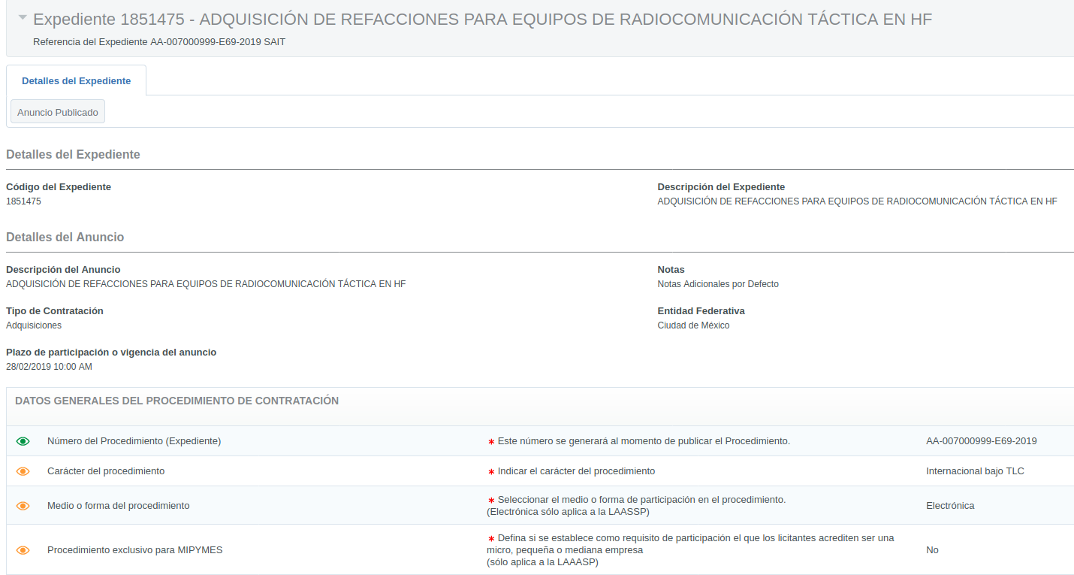
Task: Toggle the eye icon beside Medio o forma del procedimiento
Action: click(x=23, y=506)
